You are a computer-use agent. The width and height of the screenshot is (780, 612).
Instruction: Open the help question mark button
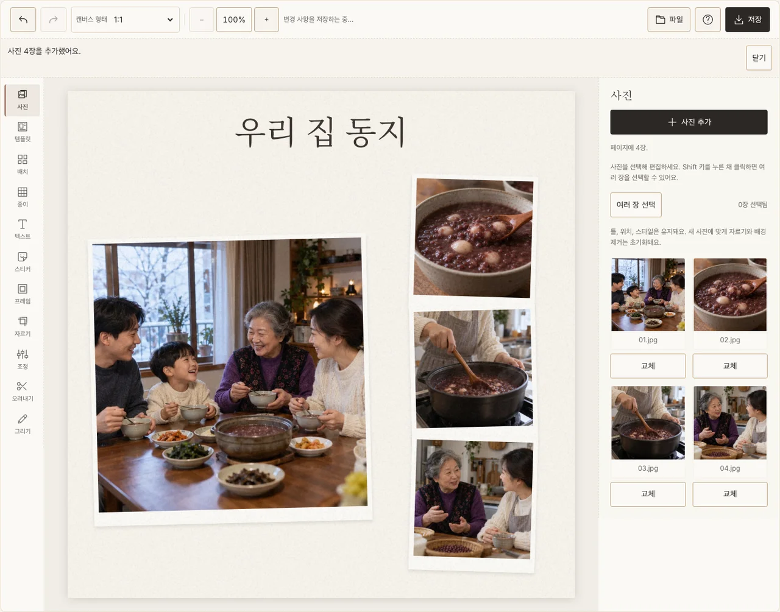pos(707,19)
